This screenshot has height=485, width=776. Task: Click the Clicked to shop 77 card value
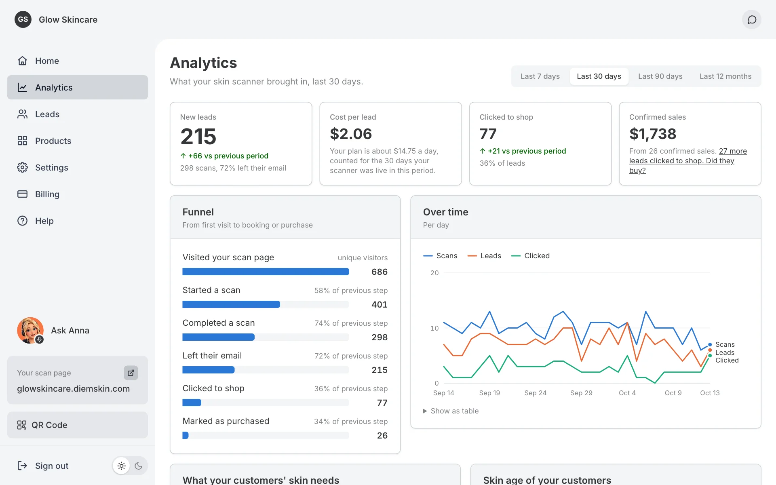point(488,134)
